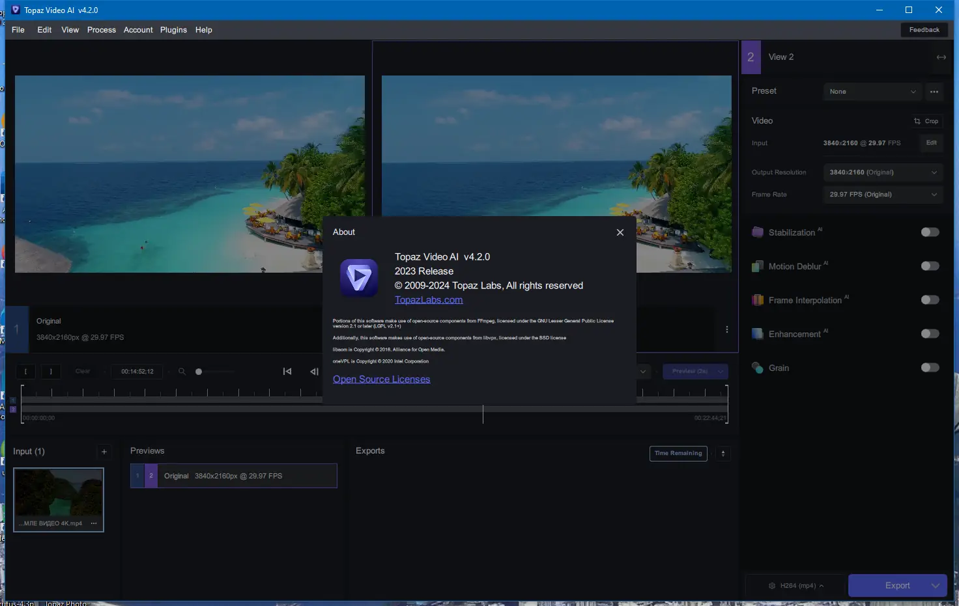Image resolution: width=959 pixels, height=606 pixels.
Task: Open the TopazLabs.com link
Action: click(429, 300)
